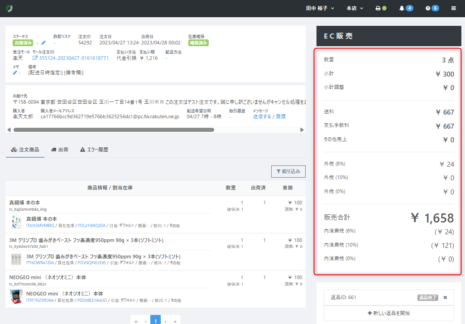Viewport: 465px width, 324px height.
Task: Remove return ID 661 with X icon
Action: [x=445, y=298]
